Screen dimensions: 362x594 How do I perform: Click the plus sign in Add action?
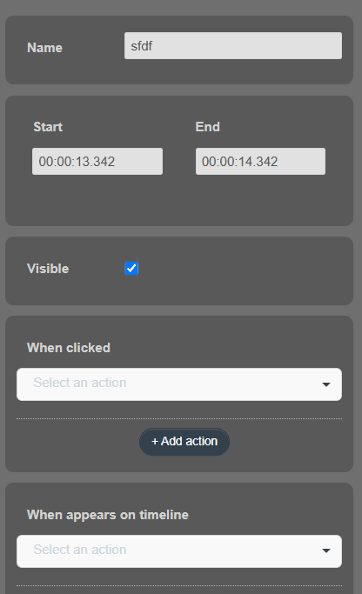(x=155, y=441)
